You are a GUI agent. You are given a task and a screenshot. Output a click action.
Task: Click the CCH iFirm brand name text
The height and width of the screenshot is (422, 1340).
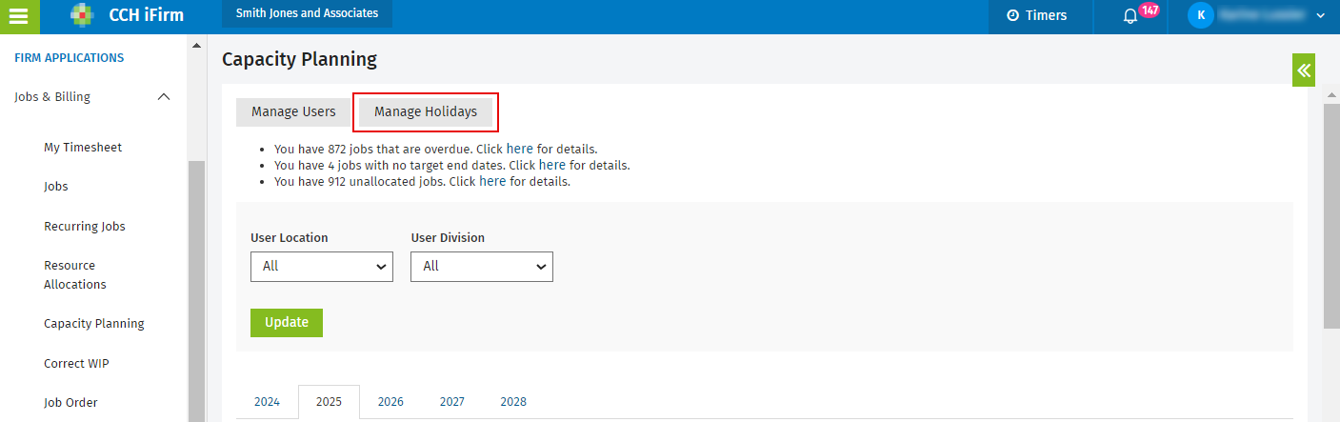coord(147,15)
